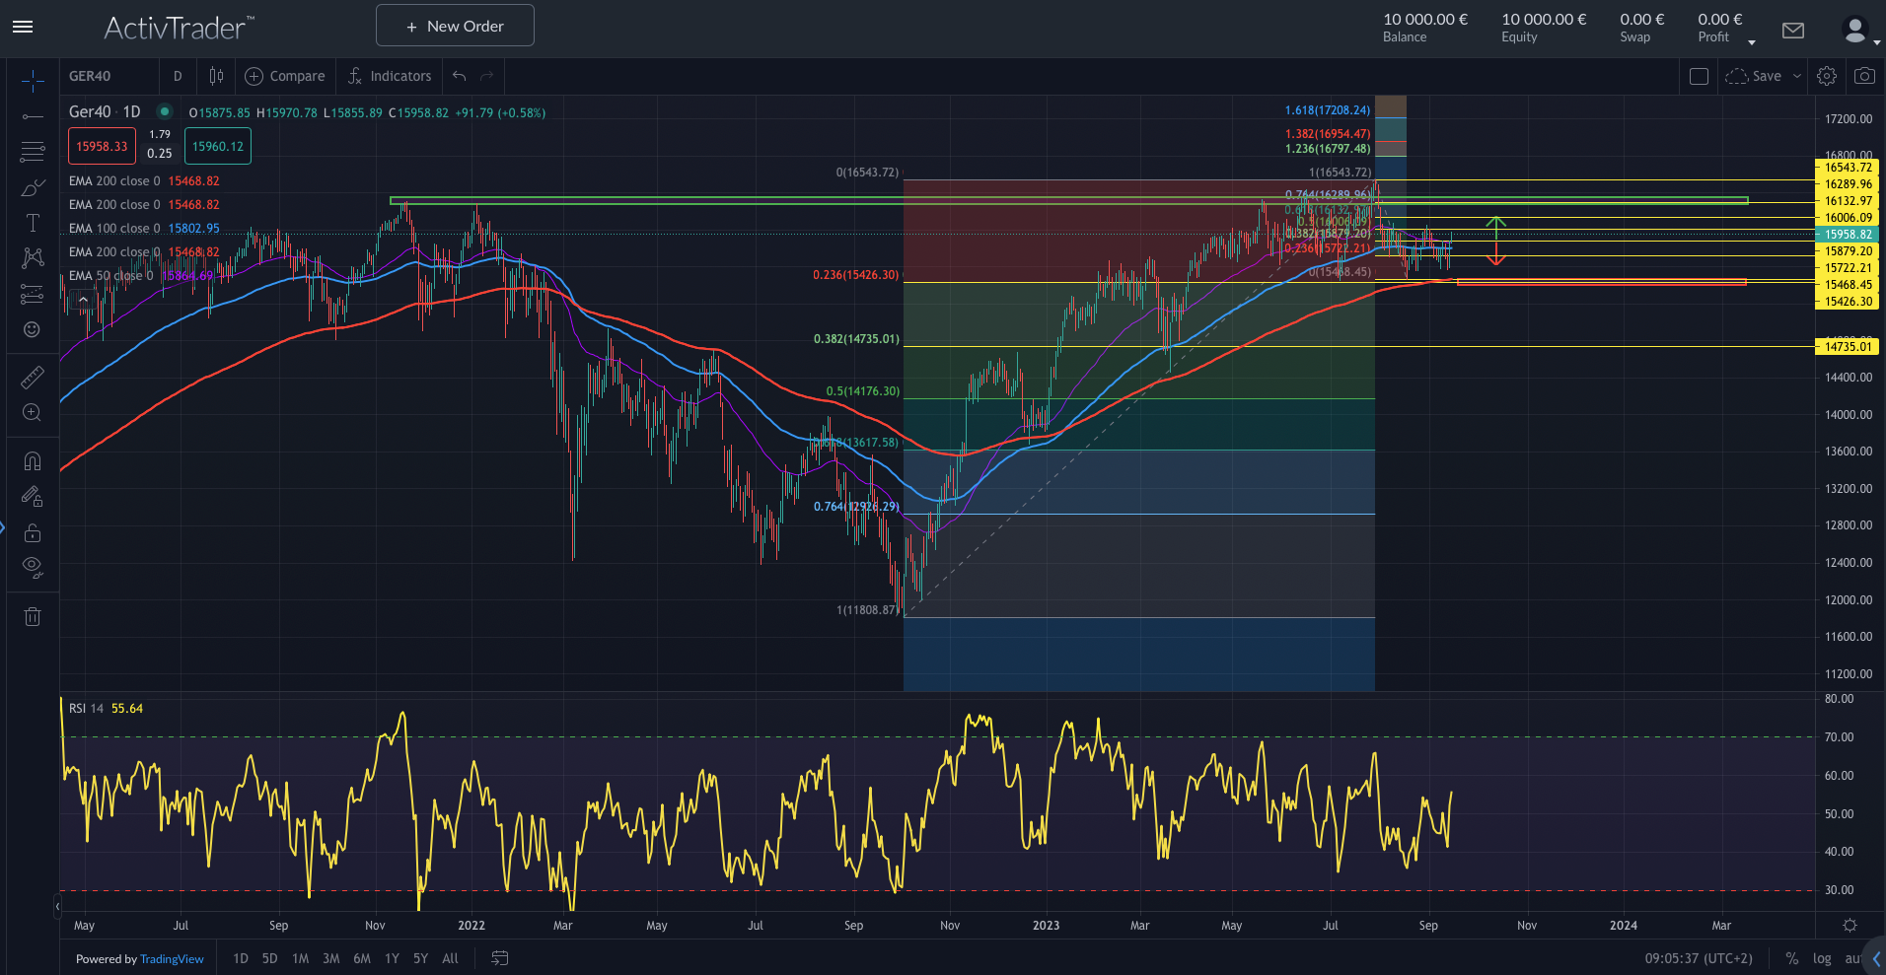
Task: Enable logarithmic price scale
Action: tap(1821, 957)
